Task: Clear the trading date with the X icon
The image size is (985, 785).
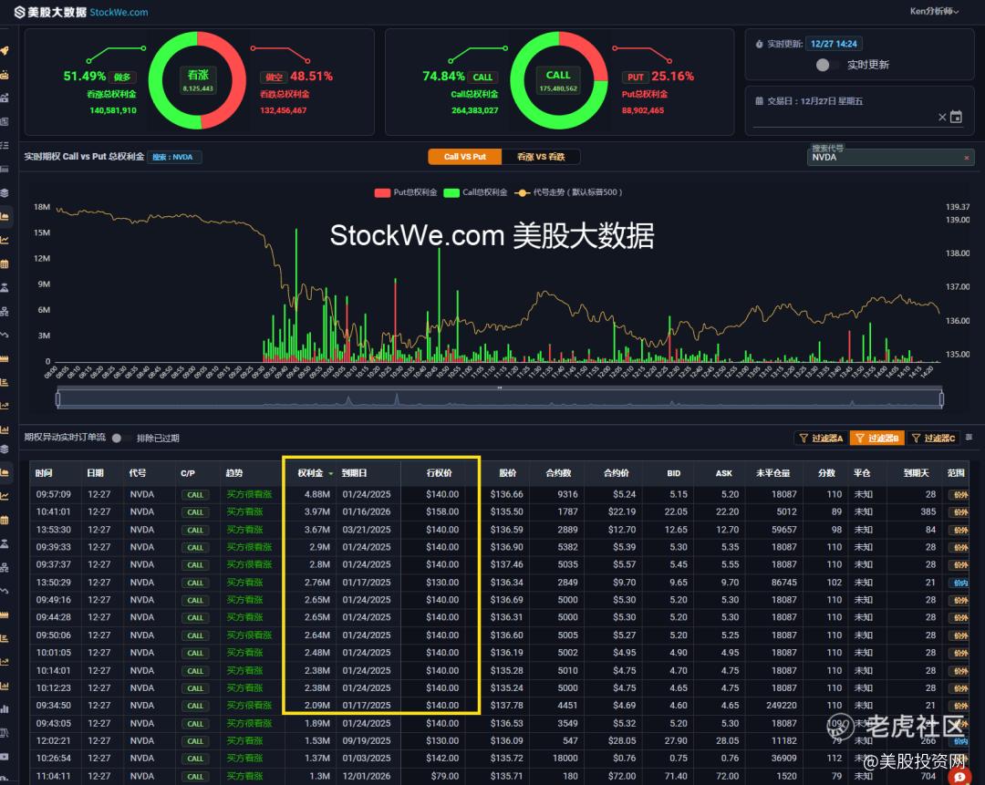Action: 942,117
